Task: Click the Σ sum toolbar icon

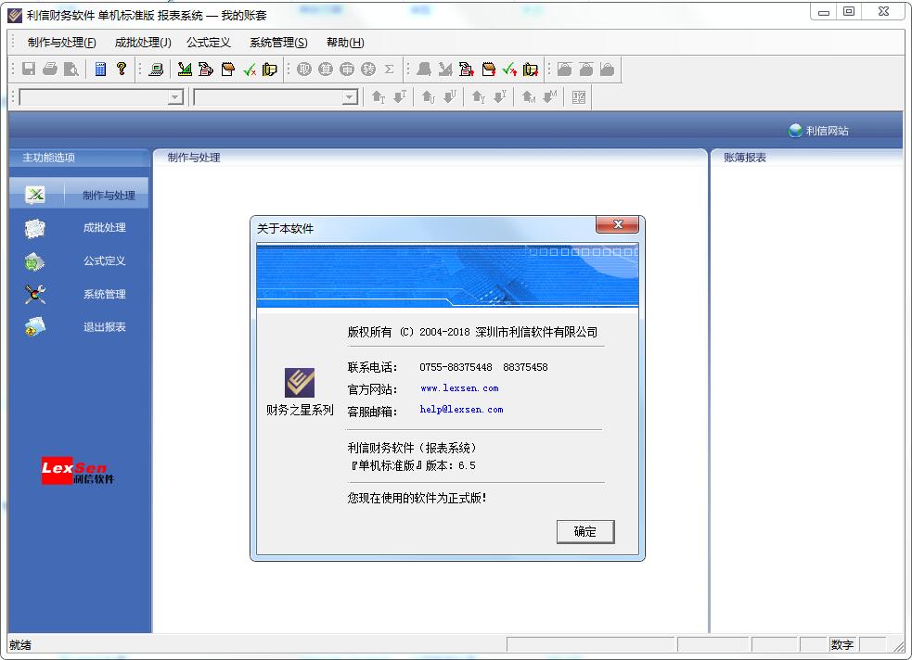Action: pyautogui.click(x=389, y=70)
